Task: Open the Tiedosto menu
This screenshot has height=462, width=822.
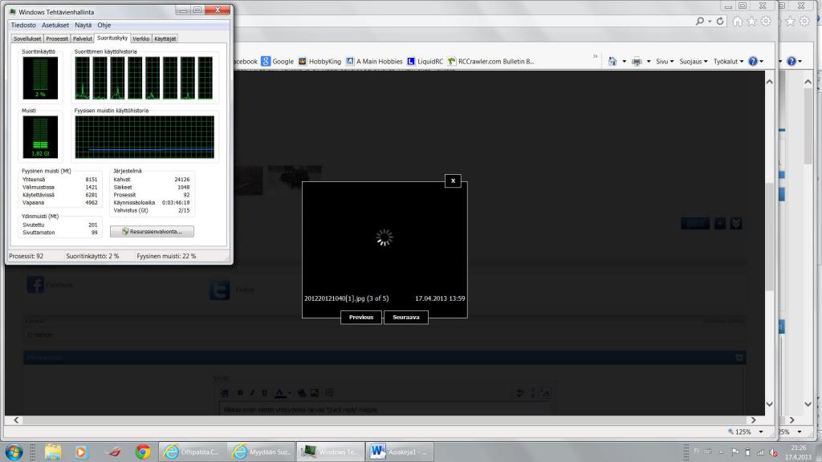Action: pos(23,25)
